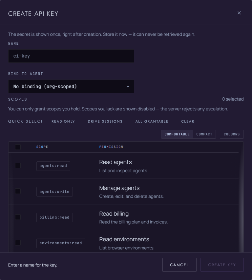Click the agents:read scope tag
Image resolution: width=252 pixels, height=280 pixels.
pos(53,166)
